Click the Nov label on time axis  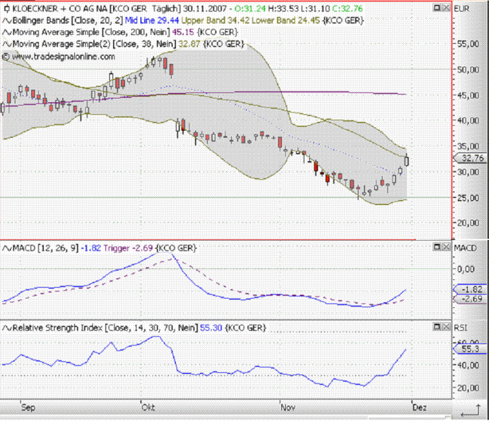[288, 408]
